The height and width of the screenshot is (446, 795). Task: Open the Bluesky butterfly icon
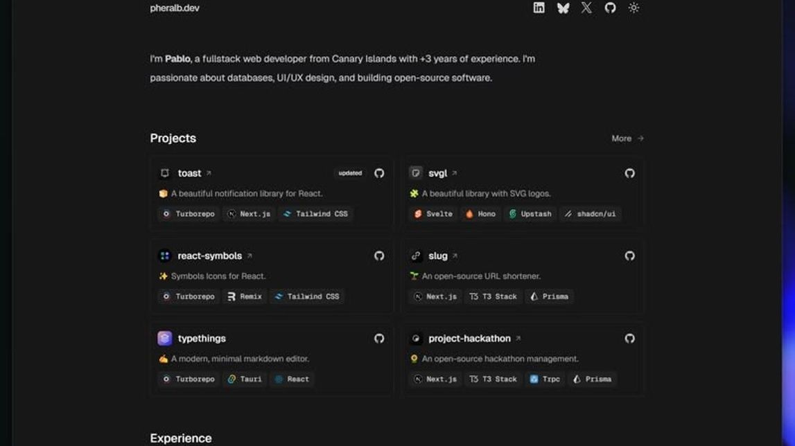(563, 8)
